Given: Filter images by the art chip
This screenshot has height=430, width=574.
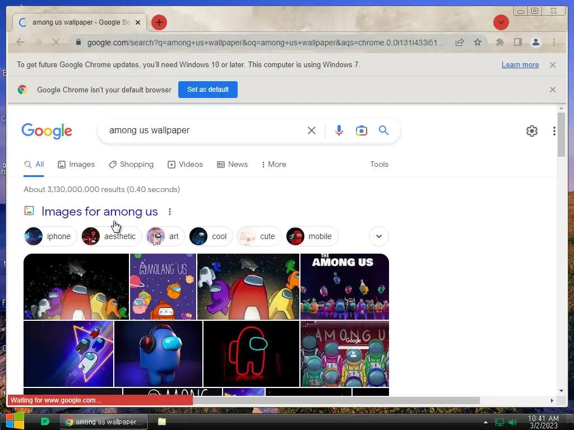Looking at the screenshot, I should click(x=165, y=237).
